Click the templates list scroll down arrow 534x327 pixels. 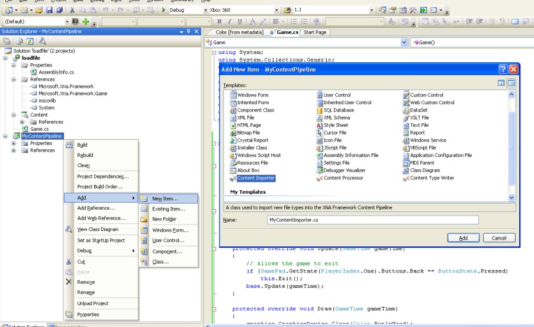[511, 197]
